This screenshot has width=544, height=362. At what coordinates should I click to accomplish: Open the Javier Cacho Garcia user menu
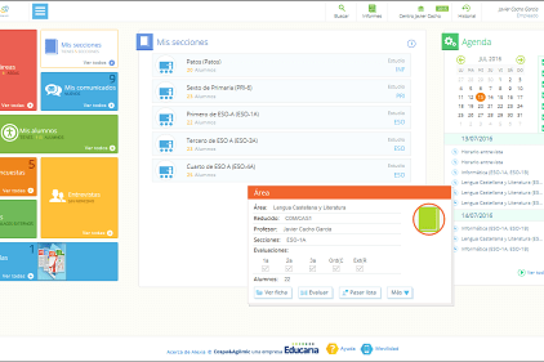point(518,12)
